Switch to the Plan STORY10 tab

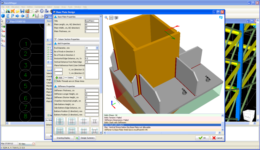pyautogui.click(x=7, y=144)
